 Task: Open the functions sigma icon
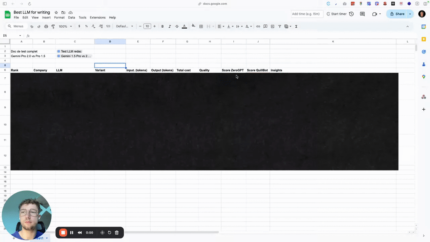[x=296, y=26]
